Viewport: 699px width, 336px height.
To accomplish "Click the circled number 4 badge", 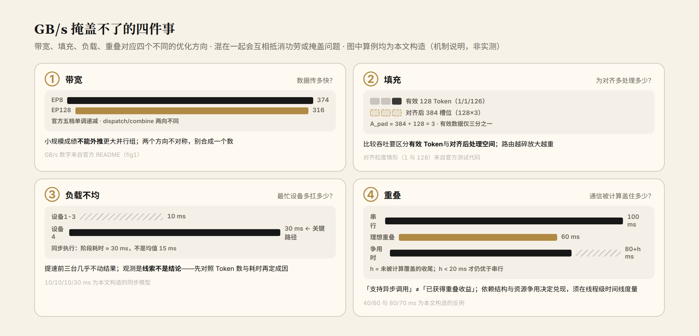I will [x=371, y=195].
